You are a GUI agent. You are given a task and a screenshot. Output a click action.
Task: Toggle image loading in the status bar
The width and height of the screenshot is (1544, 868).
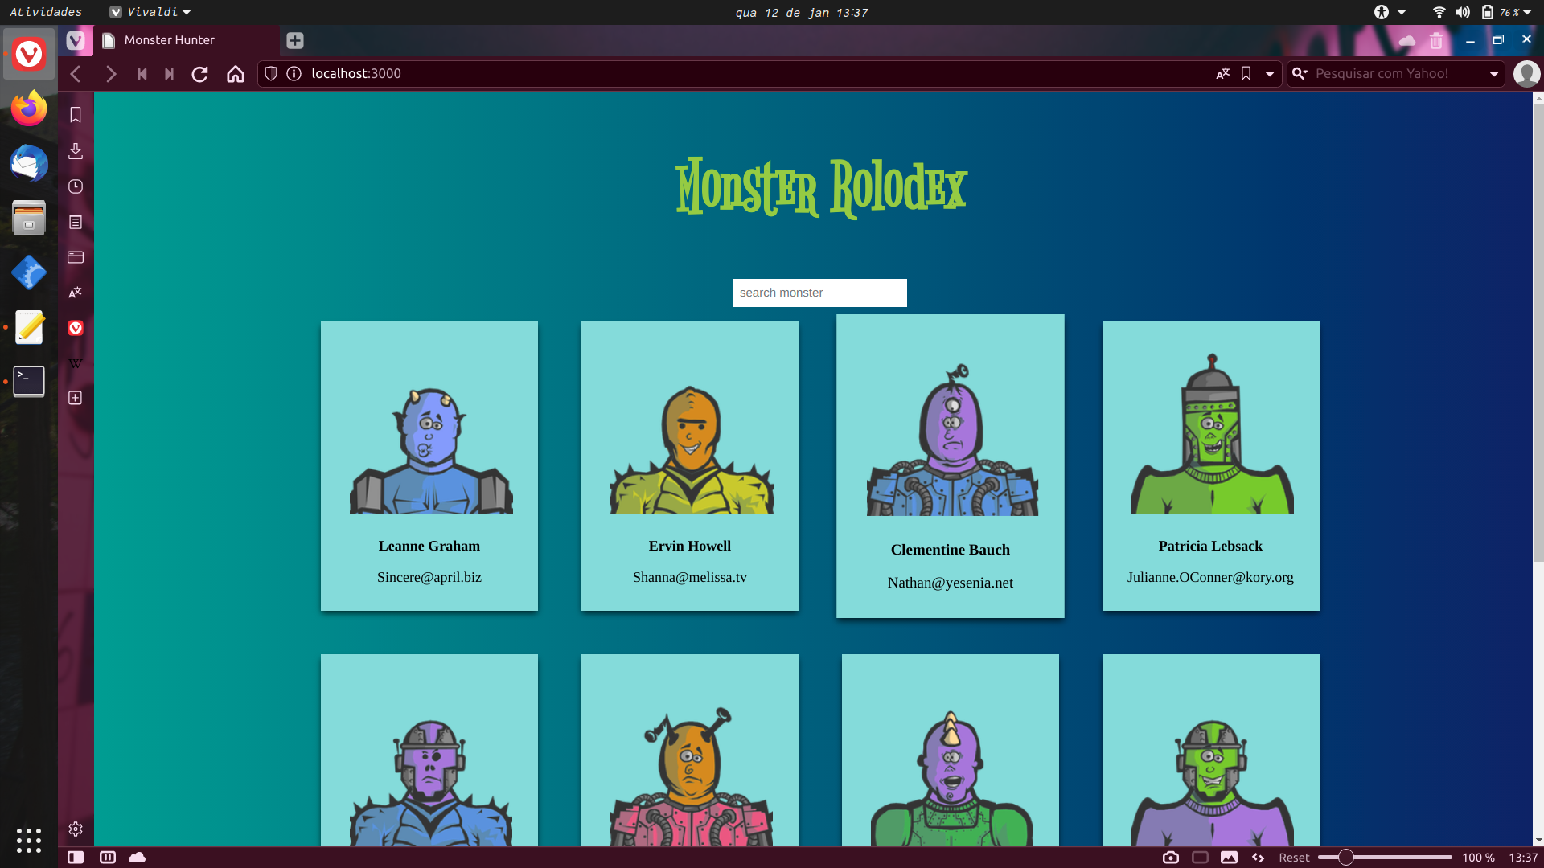1229,858
